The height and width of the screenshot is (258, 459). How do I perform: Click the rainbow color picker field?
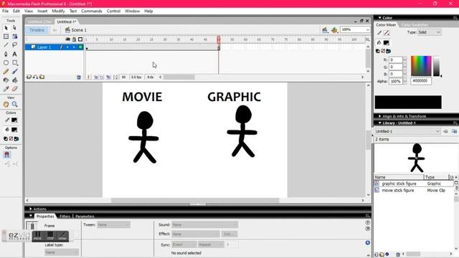pyautogui.click(x=421, y=66)
